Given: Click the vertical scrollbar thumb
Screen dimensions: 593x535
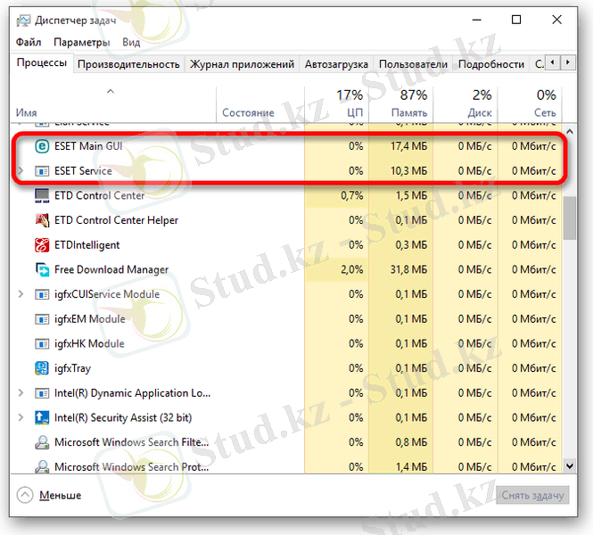Looking at the screenshot, I should coord(570,218).
